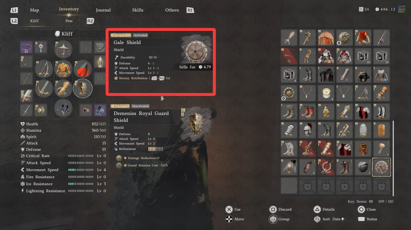Open the Map tab
The height and width of the screenshot is (230, 411).
pyautogui.click(x=35, y=10)
